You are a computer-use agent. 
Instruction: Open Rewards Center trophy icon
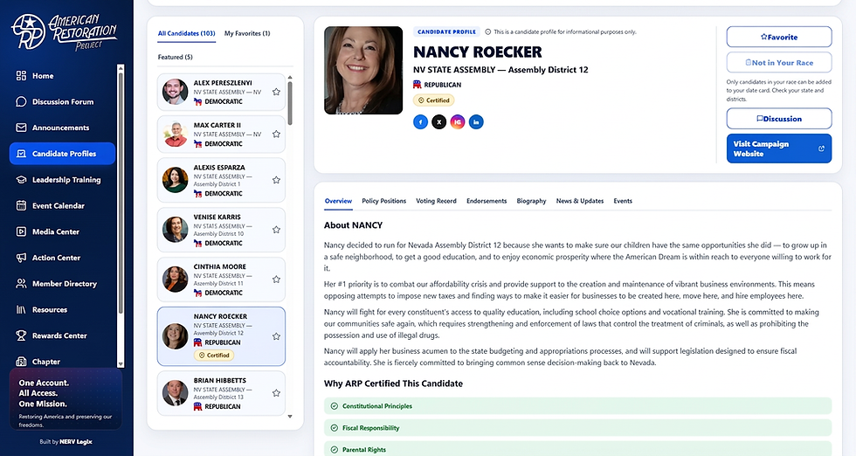tap(21, 335)
